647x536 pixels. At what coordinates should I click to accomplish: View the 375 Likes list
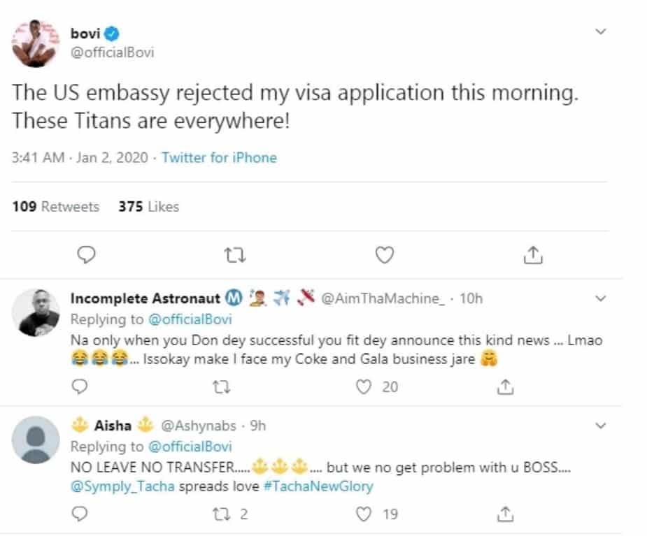click(148, 207)
